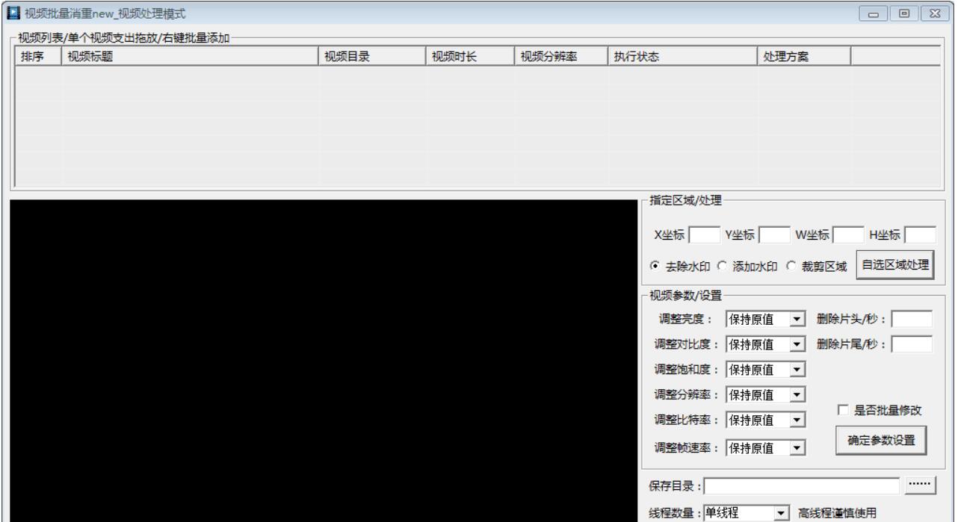Open the 调整比特率 dropdown
This screenshot has height=522, width=958.
[797, 421]
